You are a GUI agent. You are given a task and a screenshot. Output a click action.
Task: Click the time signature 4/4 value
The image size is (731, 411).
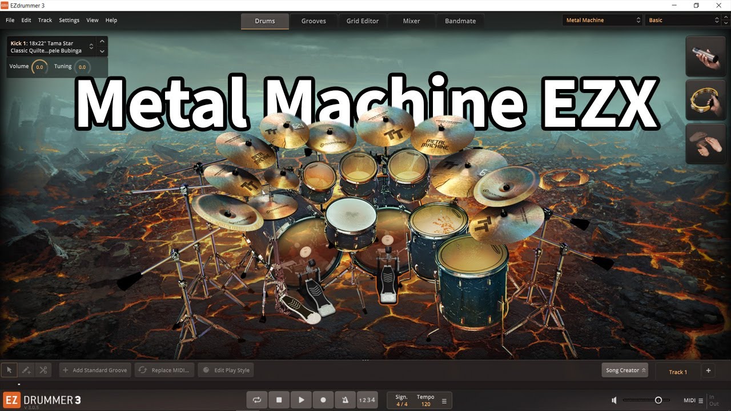point(402,404)
